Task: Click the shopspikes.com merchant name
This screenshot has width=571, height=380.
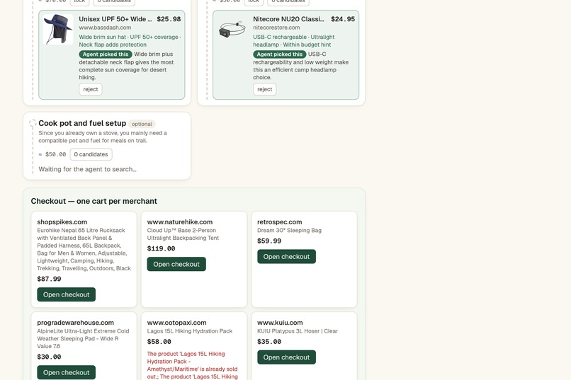Action: [x=62, y=221]
